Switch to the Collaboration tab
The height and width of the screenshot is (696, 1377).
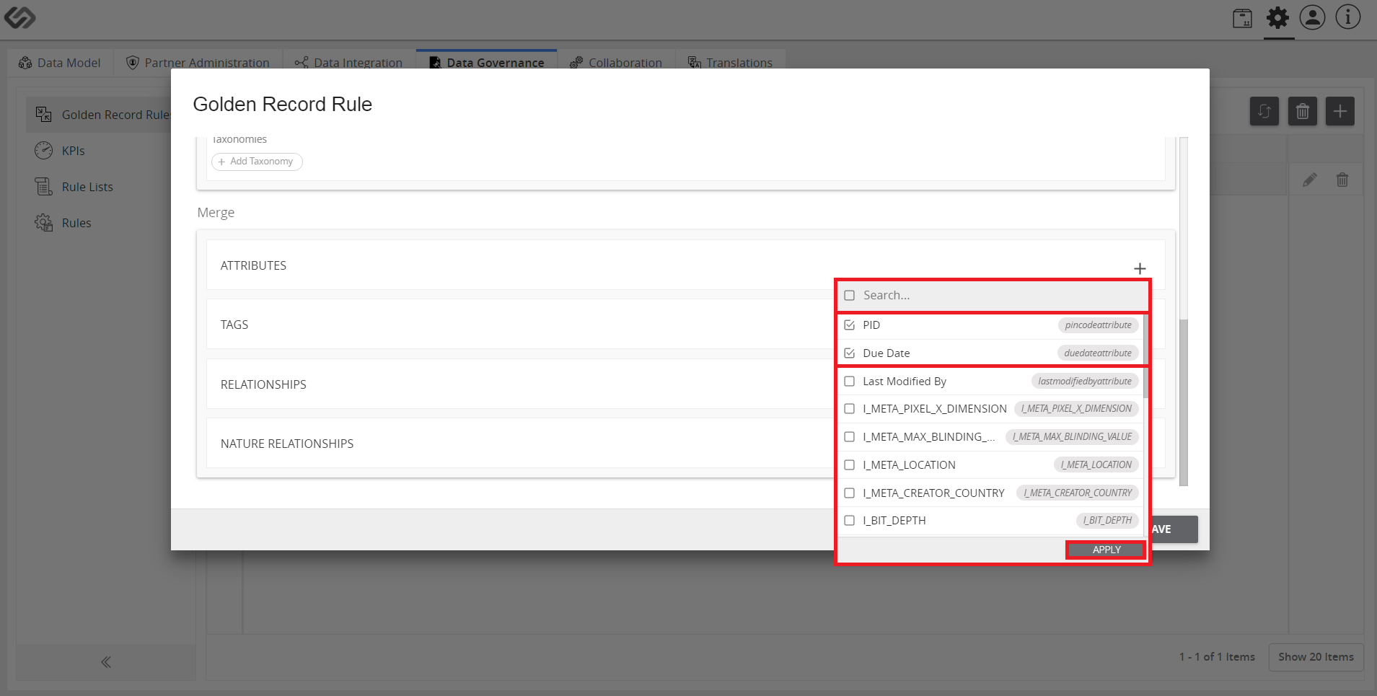point(615,63)
